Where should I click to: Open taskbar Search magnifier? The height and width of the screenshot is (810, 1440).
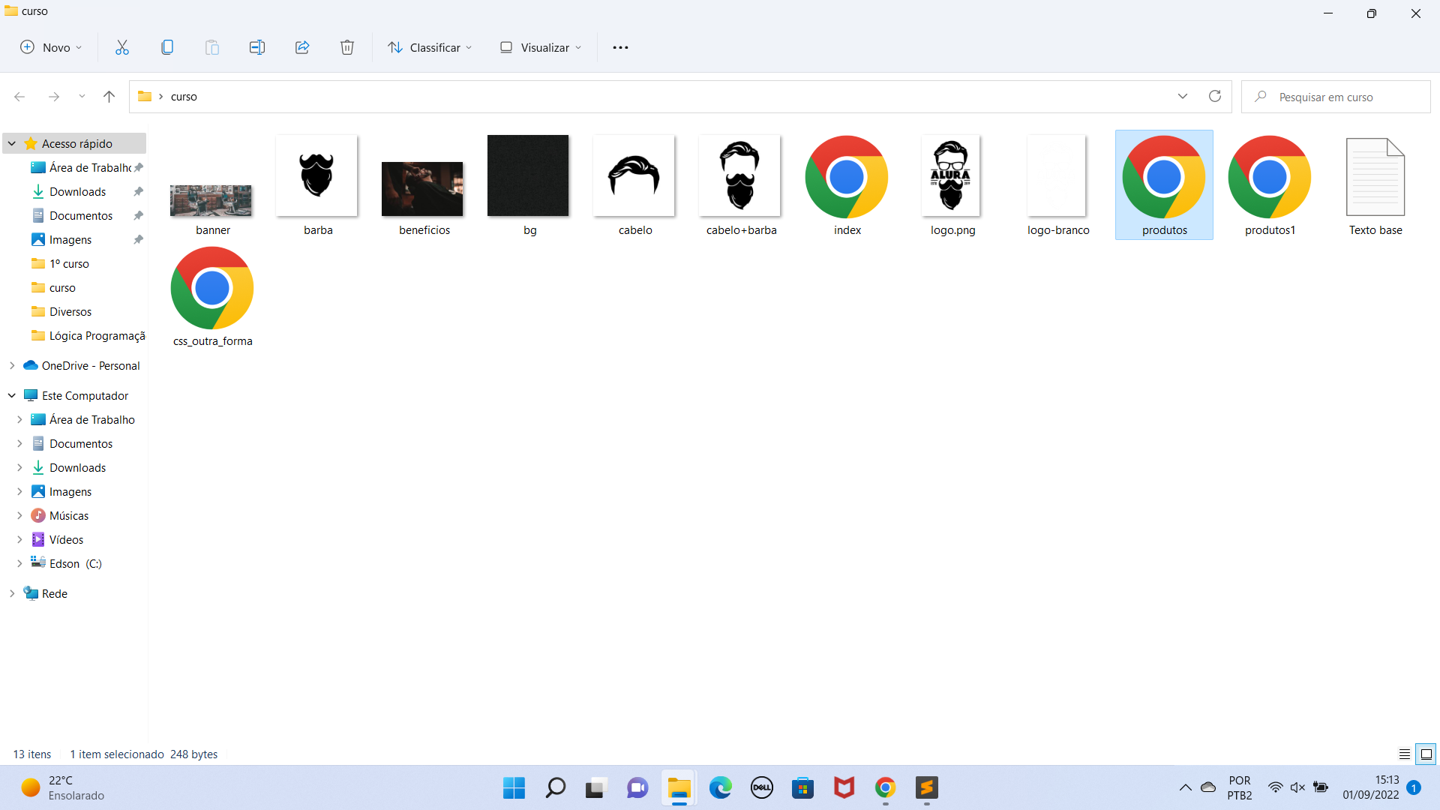pos(555,787)
